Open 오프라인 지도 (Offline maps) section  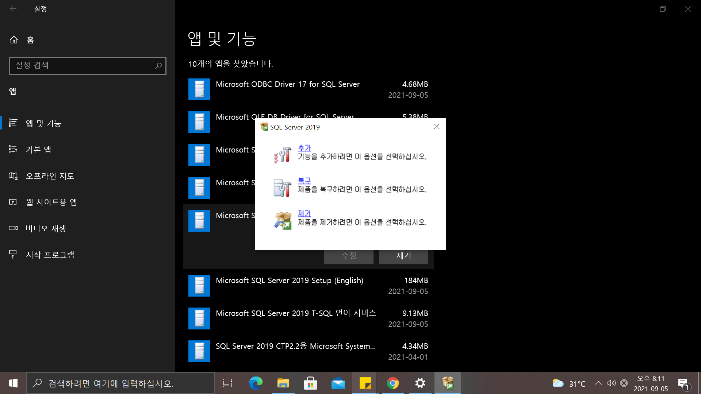point(50,176)
